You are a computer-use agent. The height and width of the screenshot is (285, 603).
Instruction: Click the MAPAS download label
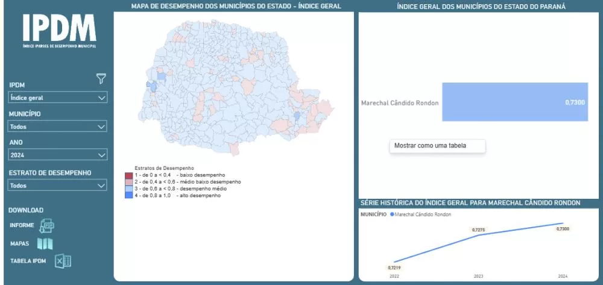tap(20, 243)
